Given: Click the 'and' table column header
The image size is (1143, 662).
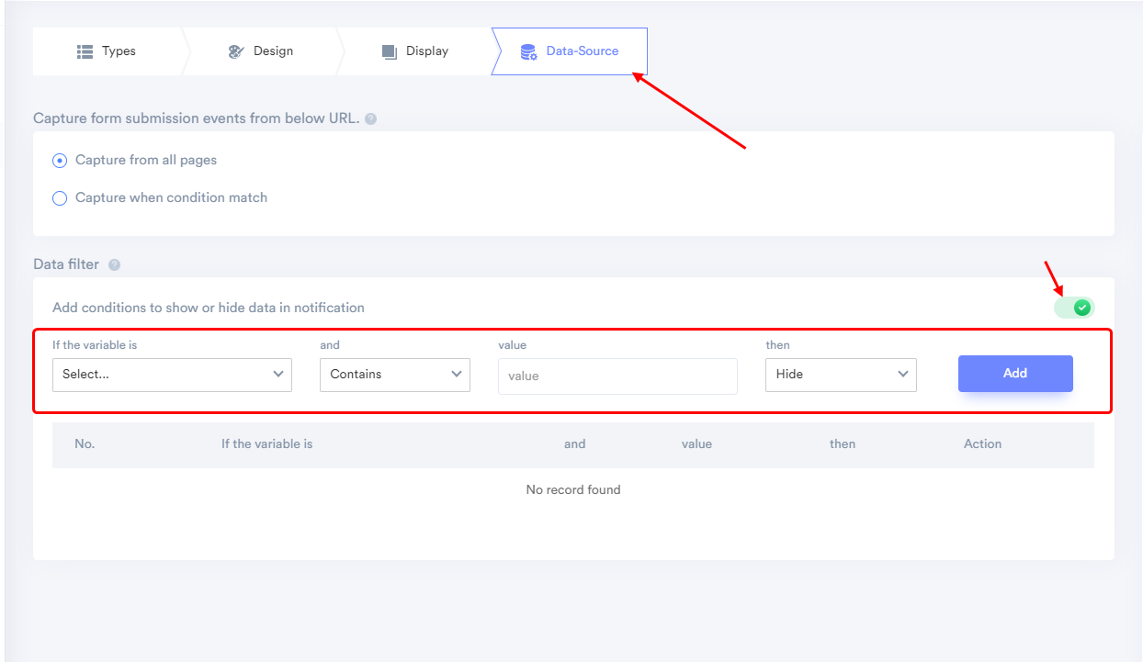Looking at the screenshot, I should tap(574, 443).
